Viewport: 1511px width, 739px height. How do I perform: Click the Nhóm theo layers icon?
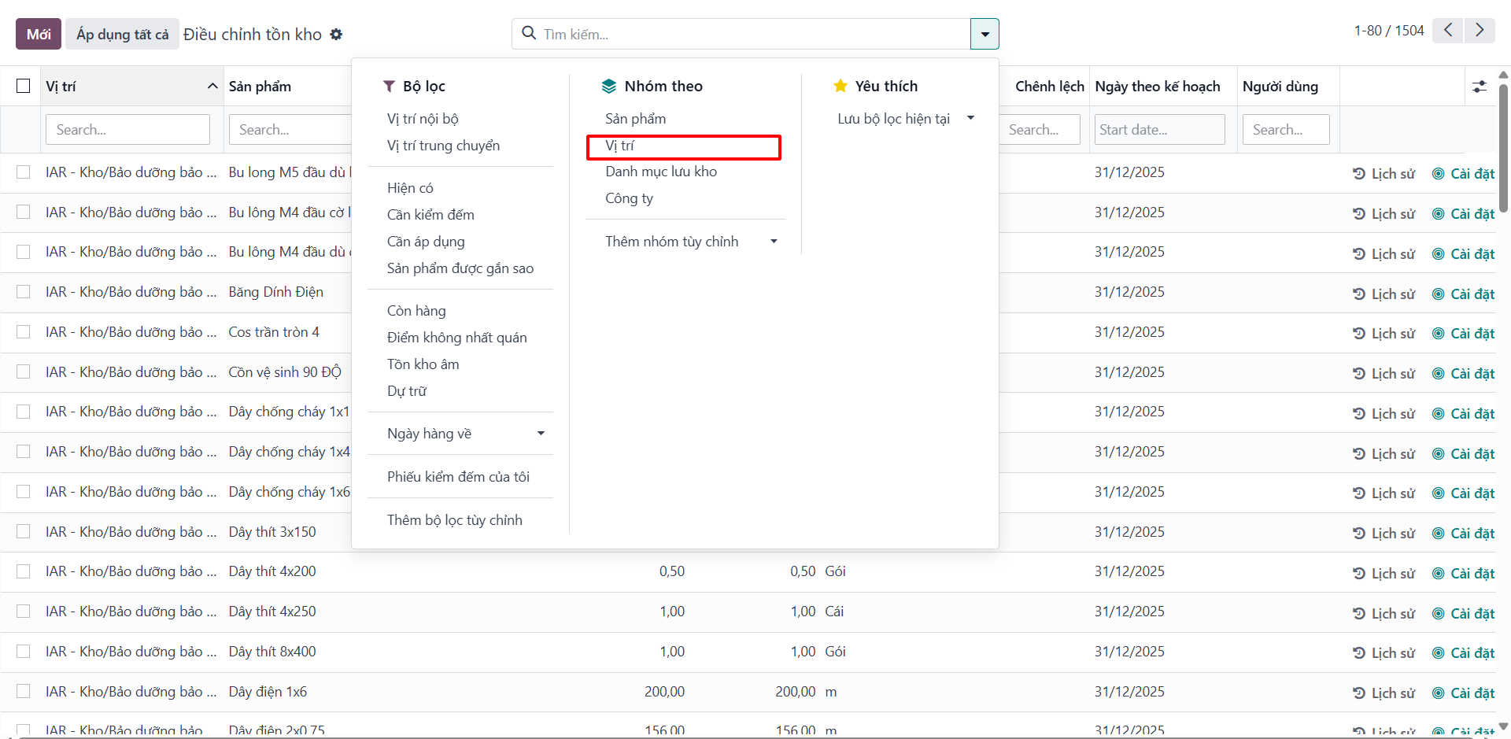click(608, 87)
